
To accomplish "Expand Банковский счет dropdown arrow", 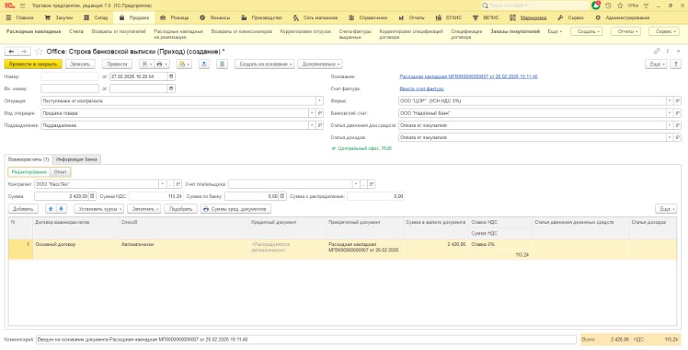I will (670, 113).
